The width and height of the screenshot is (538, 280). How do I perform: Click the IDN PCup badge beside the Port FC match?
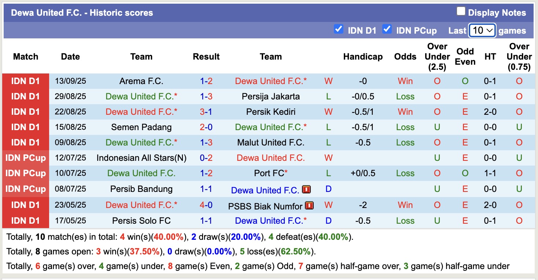(x=25, y=173)
